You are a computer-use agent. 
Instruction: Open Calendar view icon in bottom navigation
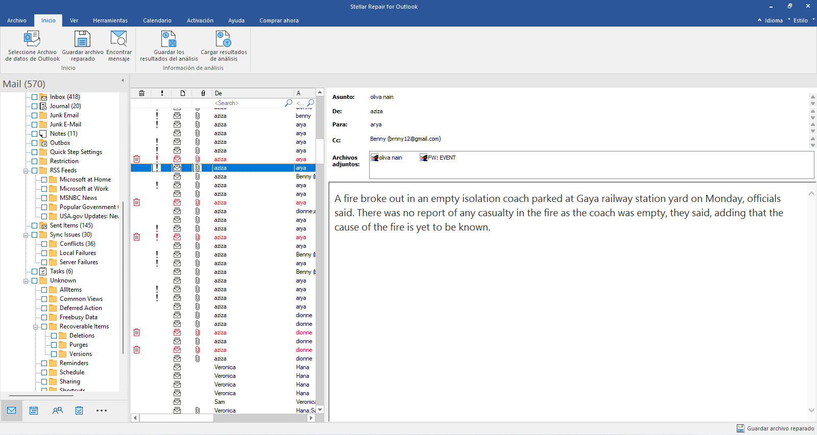pos(34,411)
